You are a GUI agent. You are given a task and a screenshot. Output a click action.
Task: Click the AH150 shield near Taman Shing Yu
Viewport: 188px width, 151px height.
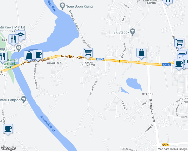(100, 59)
